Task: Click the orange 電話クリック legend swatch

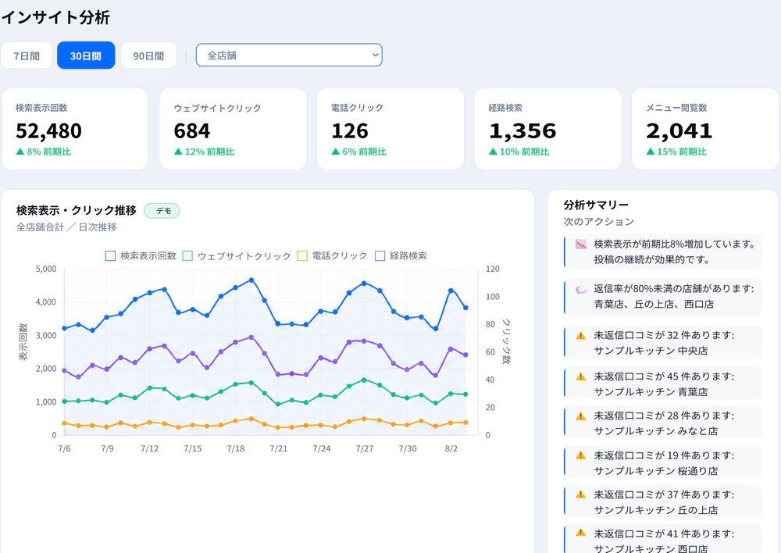Action: tap(301, 255)
